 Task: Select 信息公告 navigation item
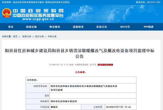click(x=102, y=27)
